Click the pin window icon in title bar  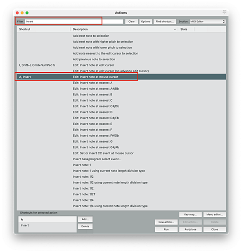pyautogui.click(x=224, y=12)
